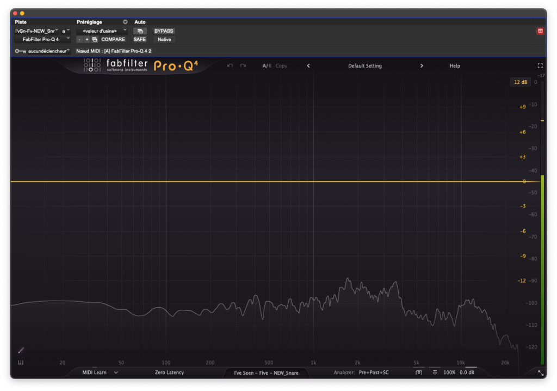Click the Auto header label
557x391 pixels.
pyautogui.click(x=140, y=22)
